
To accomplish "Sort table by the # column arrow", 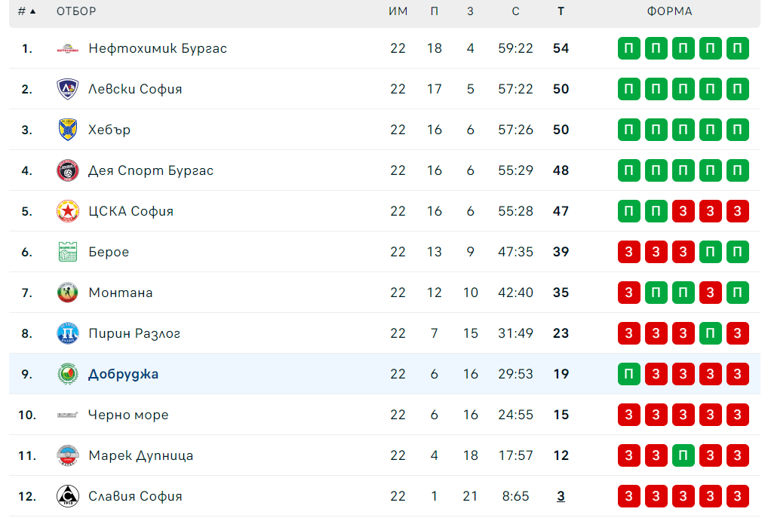I will pyautogui.click(x=32, y=11).
